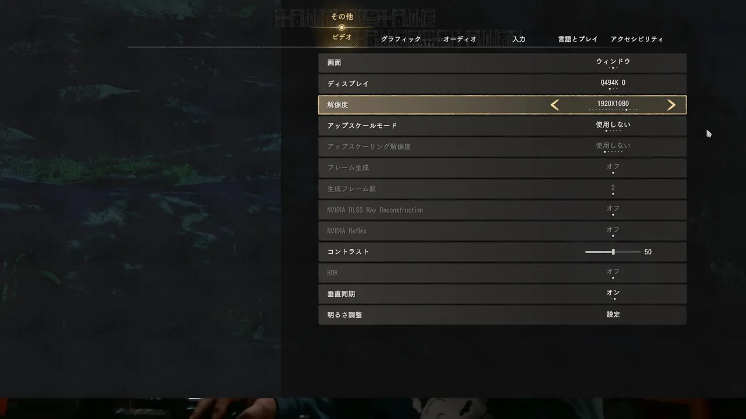Select the 解像度 settings row

tap(502, 105)
